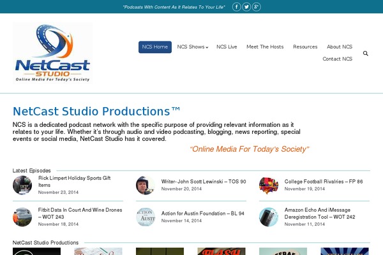Screen dimensions: 383x255
Task: Open the Twitter social icon
Action: point(246,7)
